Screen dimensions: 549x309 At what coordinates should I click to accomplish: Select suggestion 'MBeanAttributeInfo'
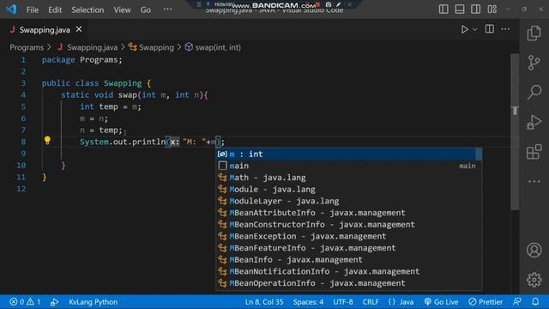[x=349, y=213]
